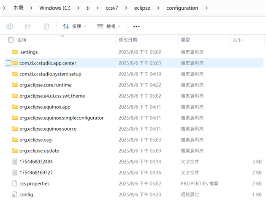The height and width of the screenshot is (202, 266).
Task: Select org.eclipse.e4.ui.css.swt.theme folder name
Action: click(x=52, y=96)
